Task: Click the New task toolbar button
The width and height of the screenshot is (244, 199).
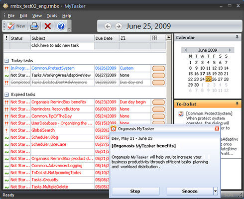Action: 16,26
